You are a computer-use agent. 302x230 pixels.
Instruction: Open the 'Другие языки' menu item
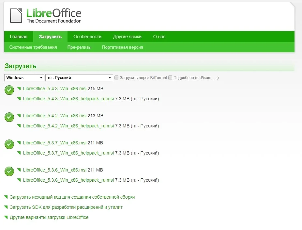127,37
